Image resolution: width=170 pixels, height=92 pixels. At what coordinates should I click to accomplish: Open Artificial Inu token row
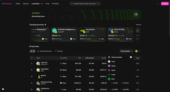point(85,90)
